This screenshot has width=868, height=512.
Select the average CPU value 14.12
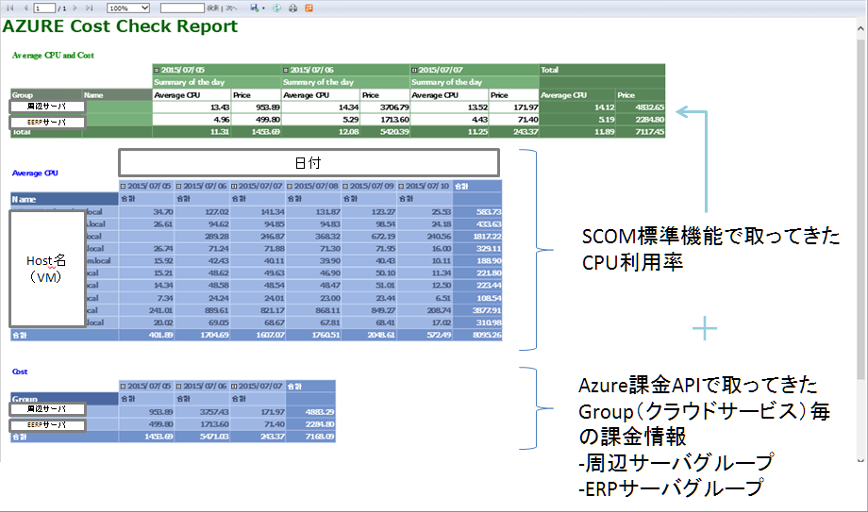pos(605,107)
